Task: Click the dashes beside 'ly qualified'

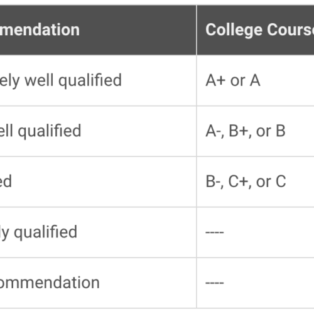Action: [215, 232]
